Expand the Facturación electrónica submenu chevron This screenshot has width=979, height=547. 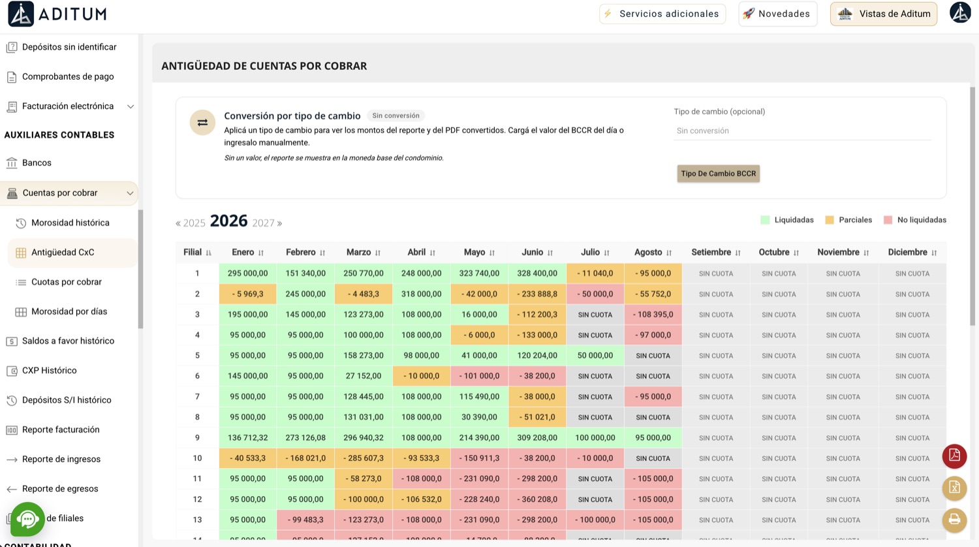131,106
